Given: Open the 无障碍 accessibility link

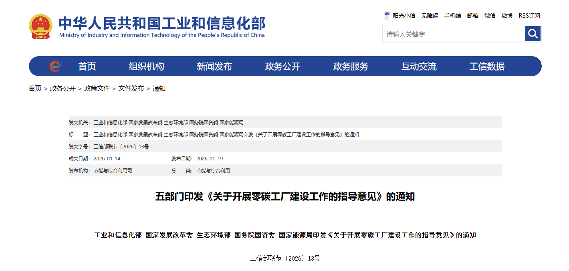Looking at the screenshot, I should click(430, 16).
